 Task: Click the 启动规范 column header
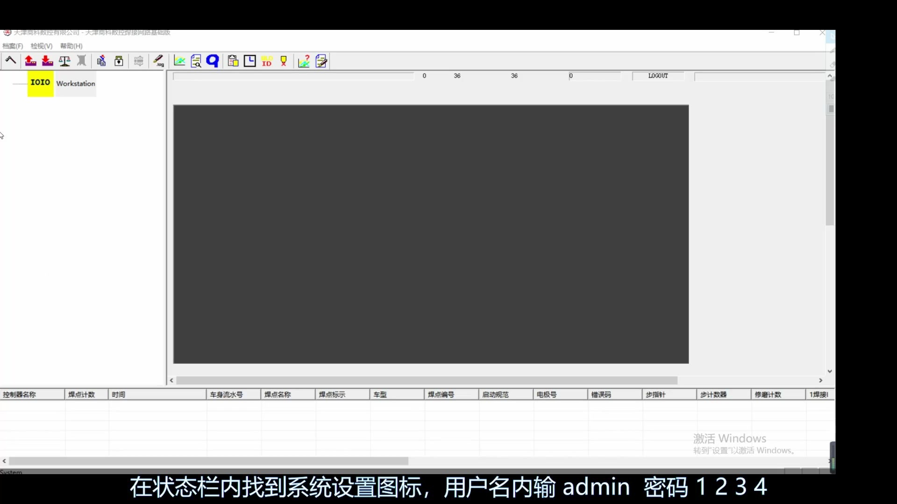pyautogui.click(x=506, y=394)
